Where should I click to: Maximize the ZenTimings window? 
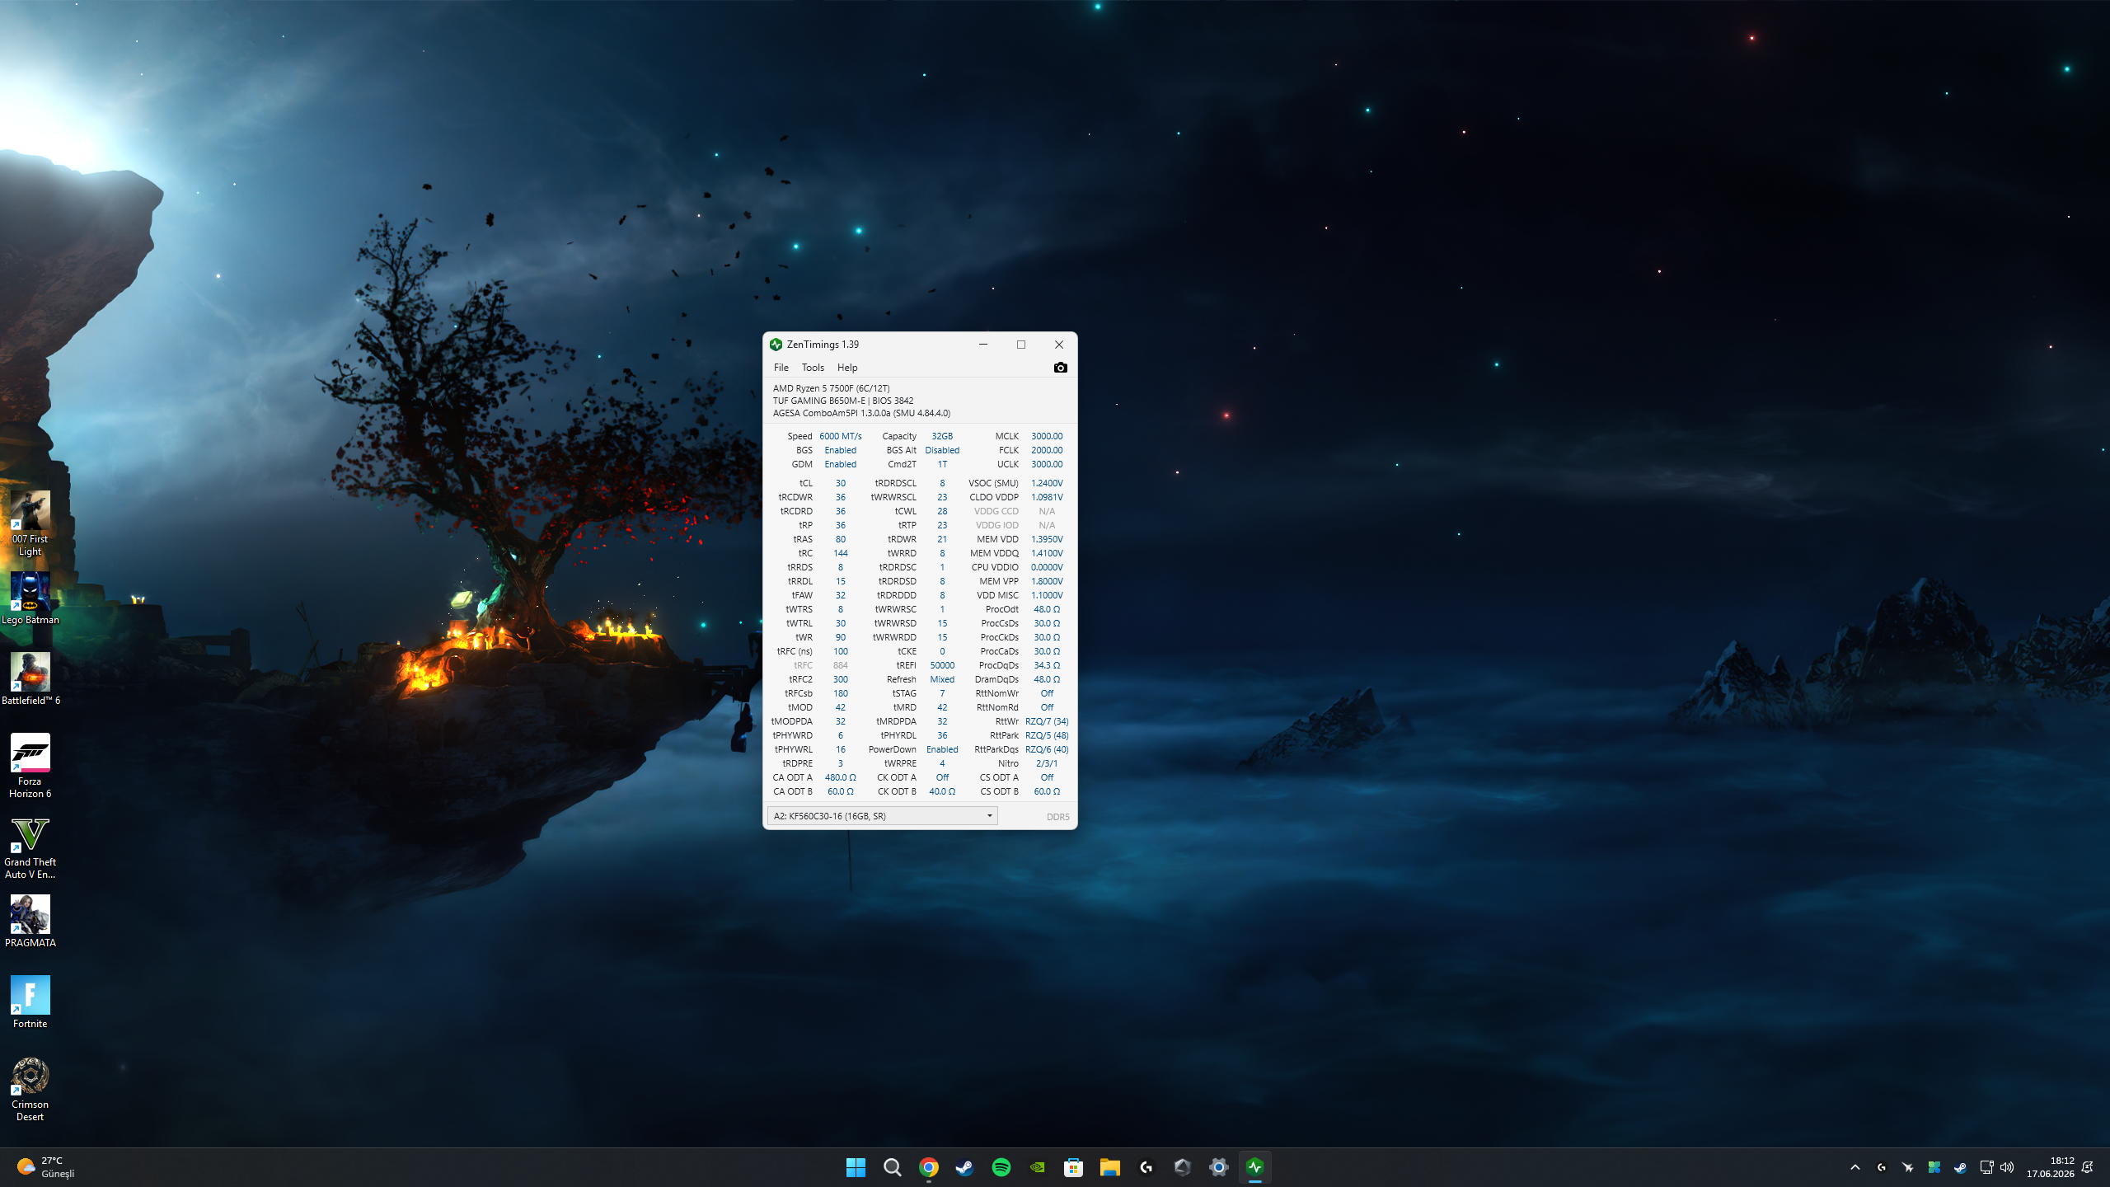click(x=1021, y=345)
